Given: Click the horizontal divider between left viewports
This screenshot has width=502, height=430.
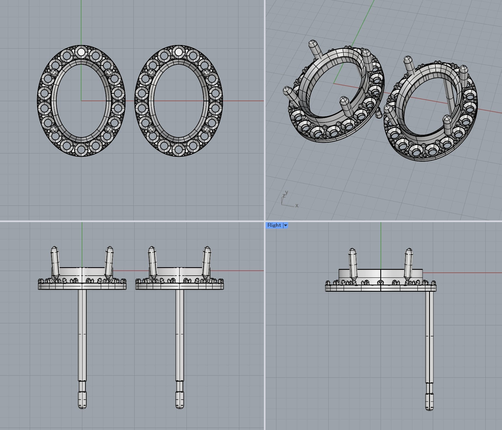Looking at the screenshot, I should point(131,221).
